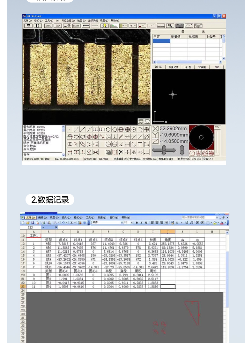Toggle ortho mode status (正交)

pyautogui.click(x=196, y=158)
